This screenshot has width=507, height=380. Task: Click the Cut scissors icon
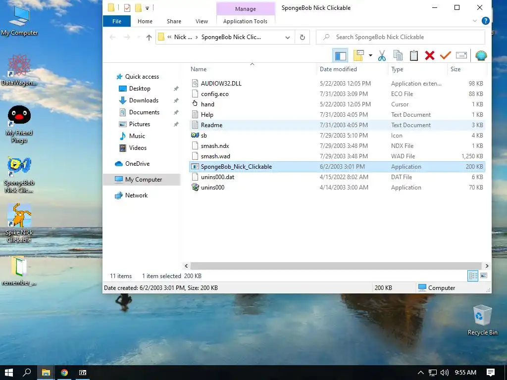382,55
